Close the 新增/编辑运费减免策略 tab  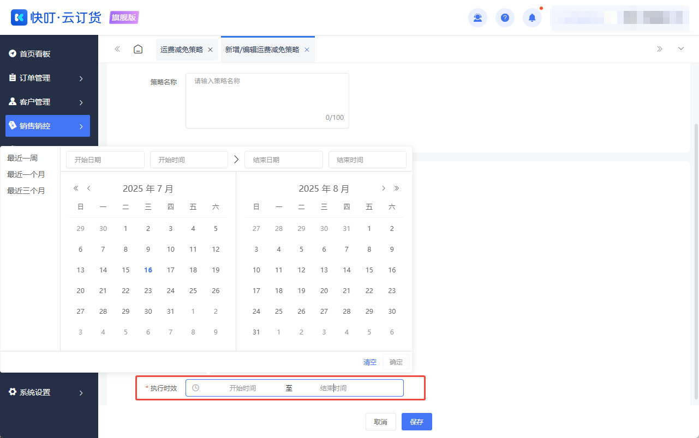click(307, 50)
